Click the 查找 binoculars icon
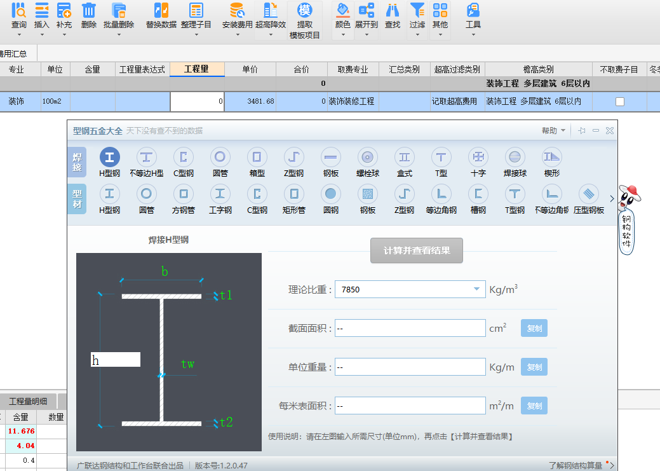The image size is (660, 471). 393,10
